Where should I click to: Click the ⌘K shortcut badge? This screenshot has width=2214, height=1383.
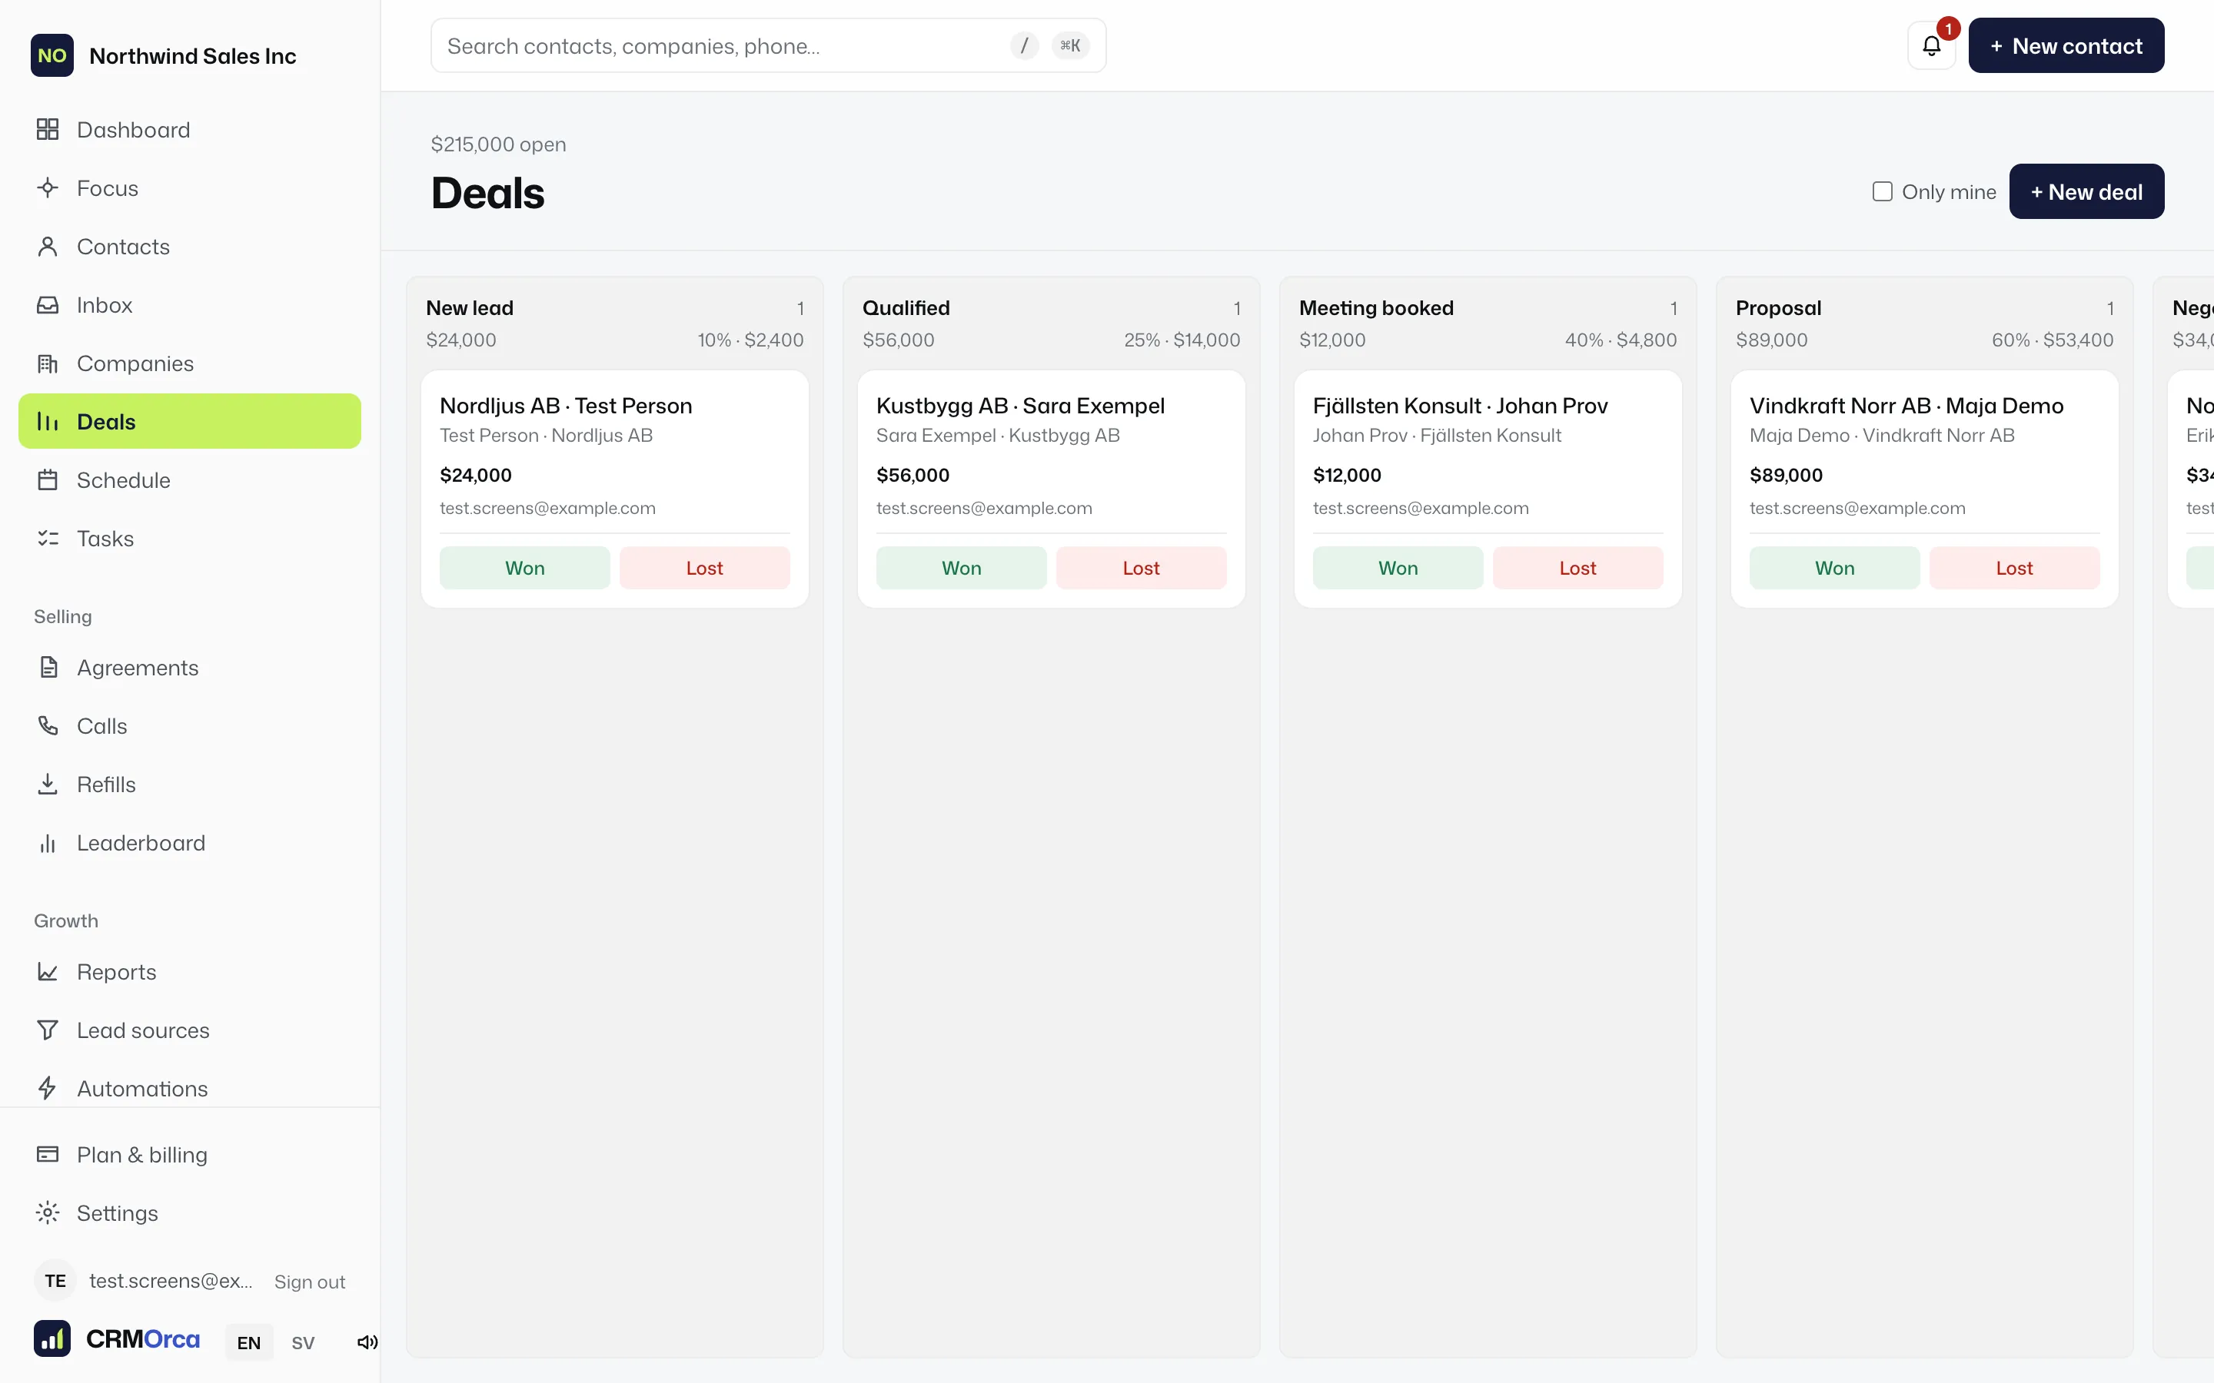[1069, 46]
